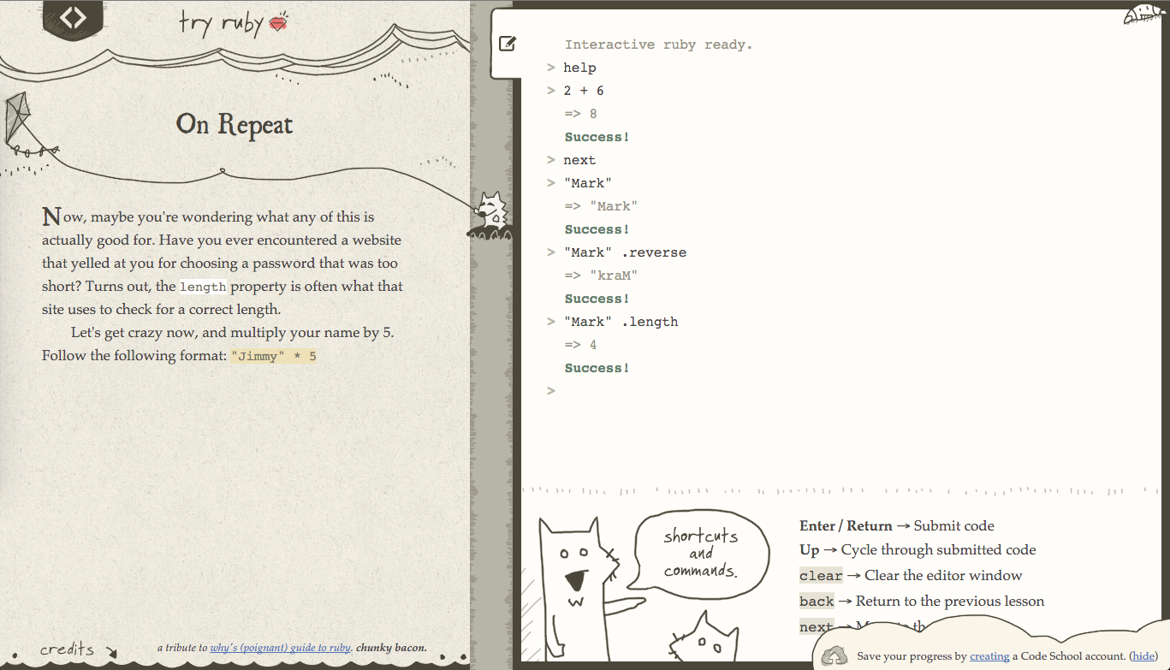This screenshot has height=670, width=1170.
Task: Select the "Jimmy" * 5 code sample
Action: (x=274, y=356)
